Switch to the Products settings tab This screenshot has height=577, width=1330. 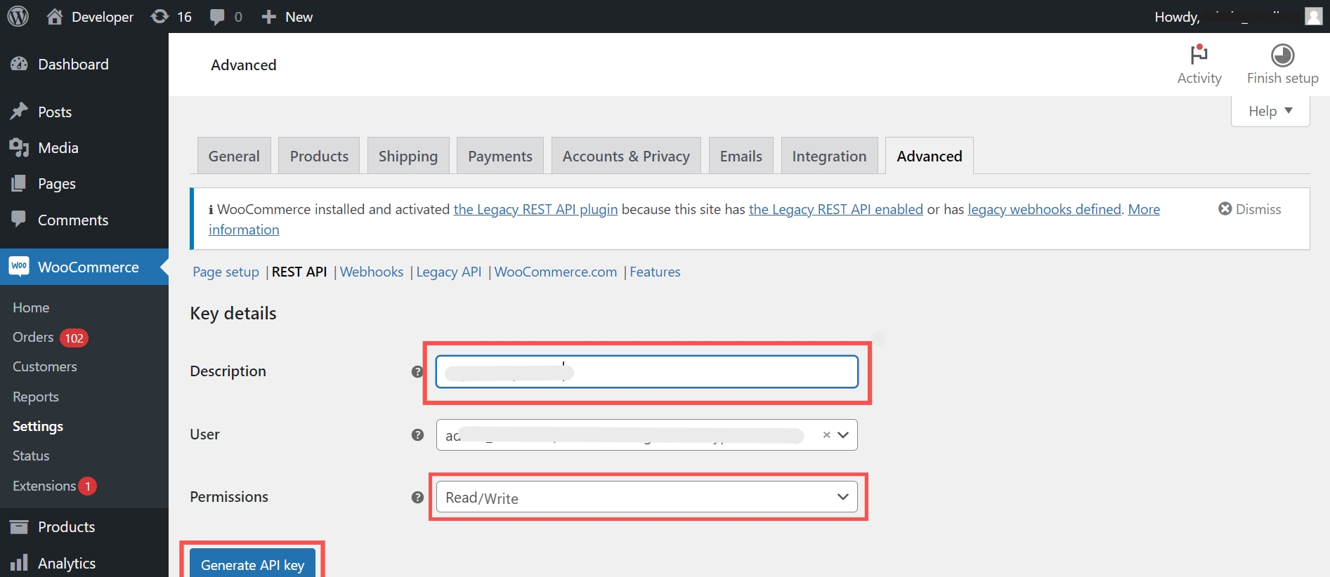tap(319, 156)
